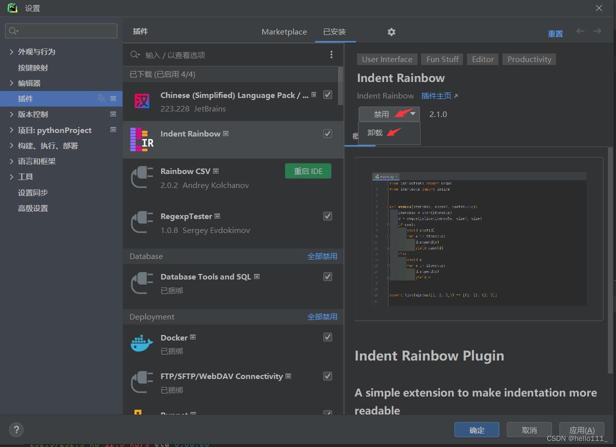
Task: Click the RegexpTester plug icon
Action: [x=142, y=222]
